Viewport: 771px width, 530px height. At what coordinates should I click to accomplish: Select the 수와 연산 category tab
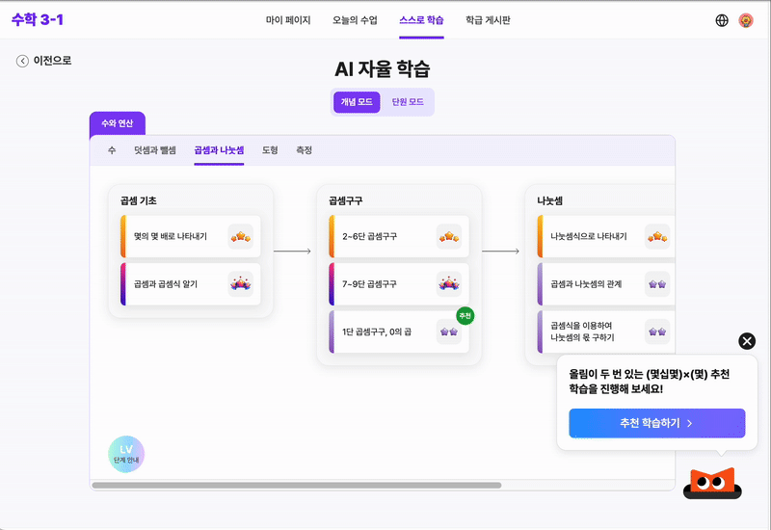tap(118, 123)
